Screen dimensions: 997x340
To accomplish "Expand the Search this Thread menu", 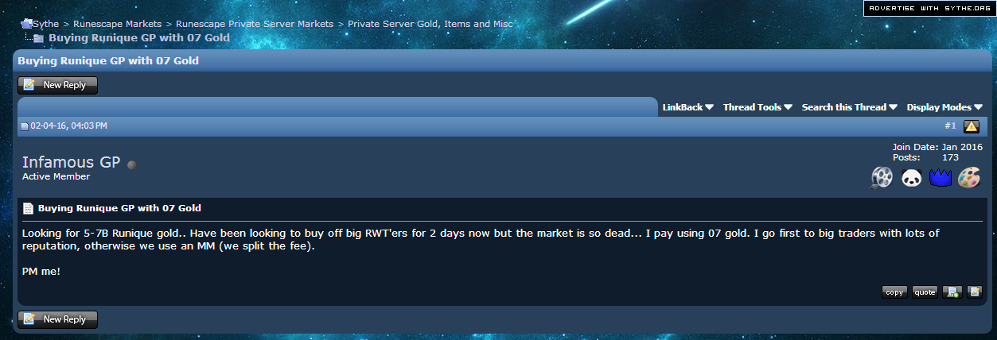I will (849, 107).
